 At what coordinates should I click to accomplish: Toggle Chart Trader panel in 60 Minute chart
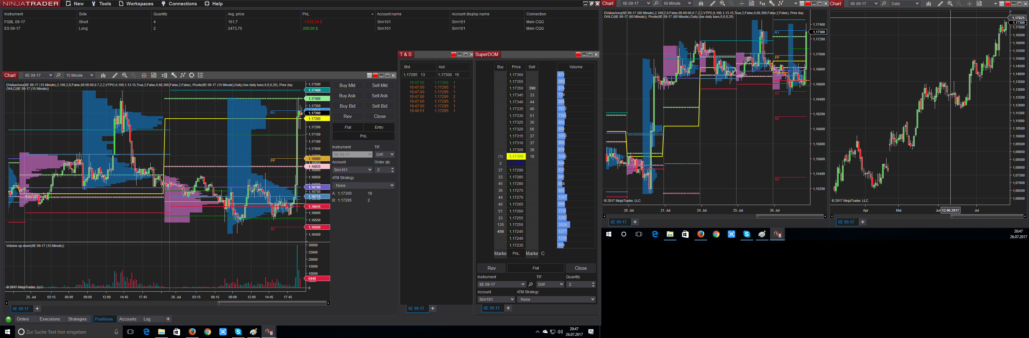[762, 3]
